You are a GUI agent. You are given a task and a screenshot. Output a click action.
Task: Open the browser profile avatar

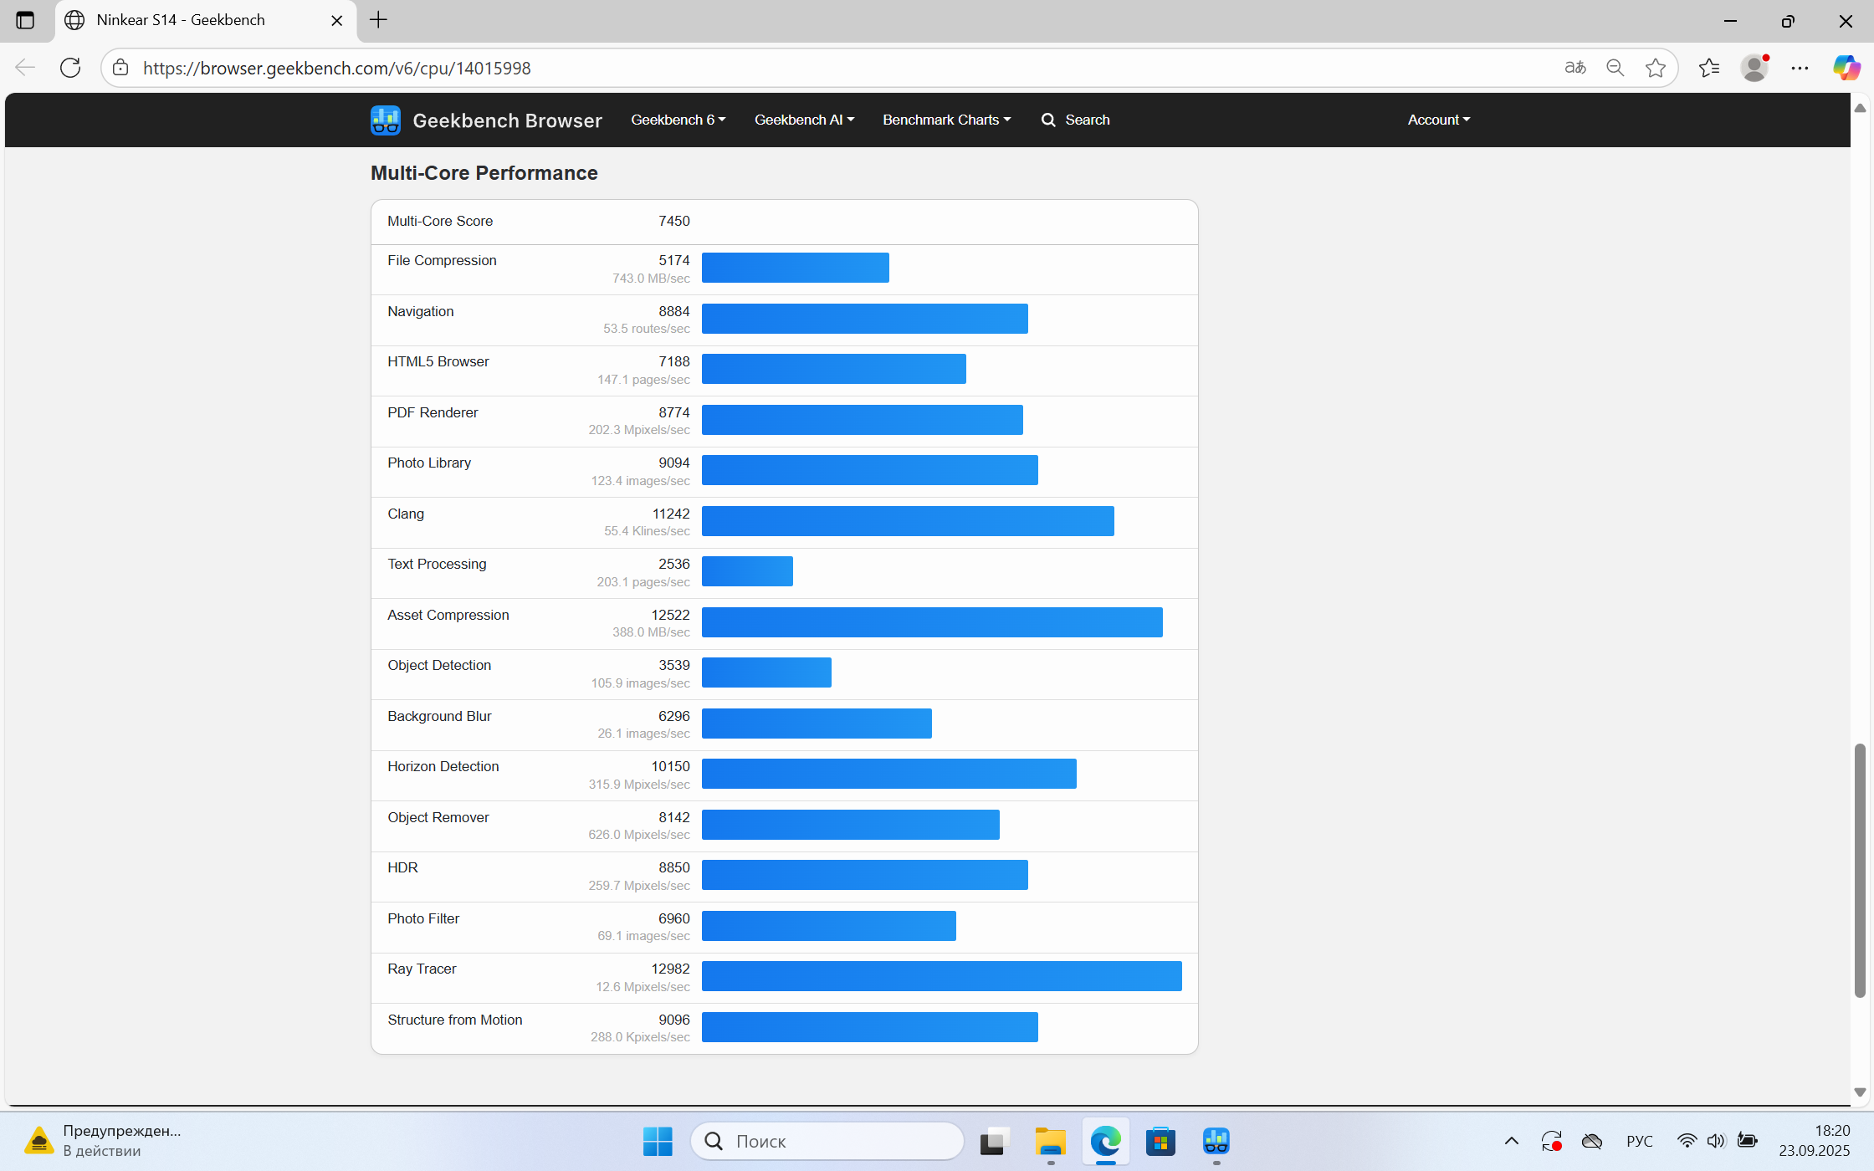[1754, 68]
